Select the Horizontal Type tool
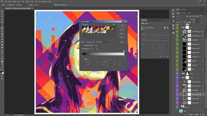Viewport: 207px width, 116px height. click(x=2, y=53)
